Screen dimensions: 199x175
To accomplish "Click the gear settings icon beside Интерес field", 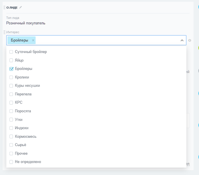I will pos(190,40).
